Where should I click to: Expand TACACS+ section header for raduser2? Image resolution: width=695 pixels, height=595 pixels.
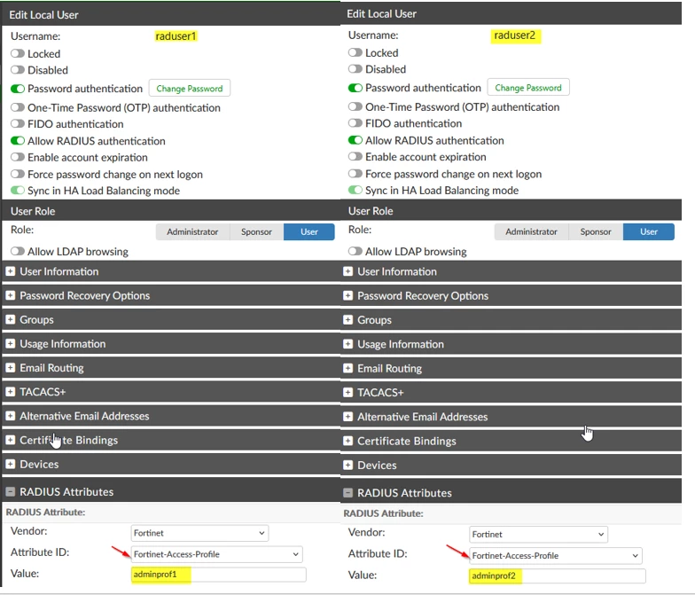click(x=511, y=392)
